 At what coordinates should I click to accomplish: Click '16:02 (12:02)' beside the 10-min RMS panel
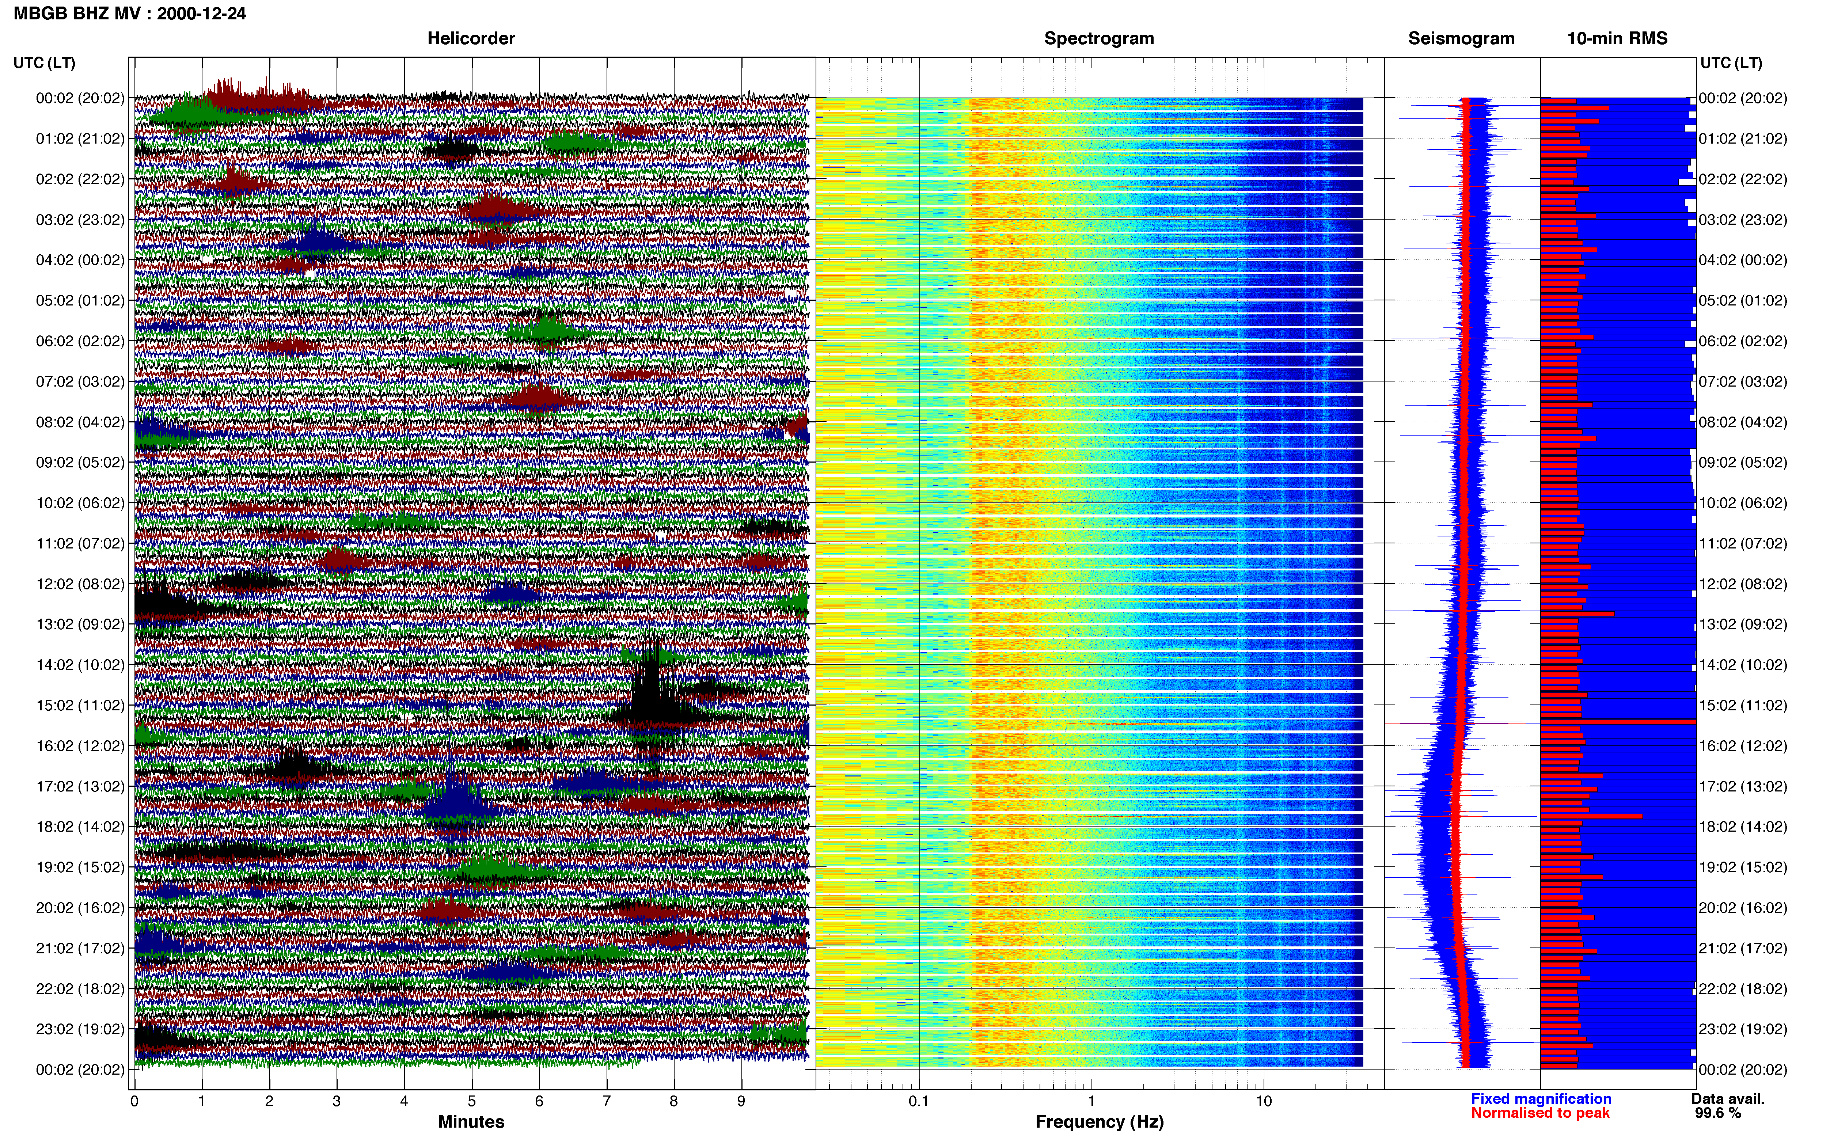pyautogui.click(x=1743, y=746)
